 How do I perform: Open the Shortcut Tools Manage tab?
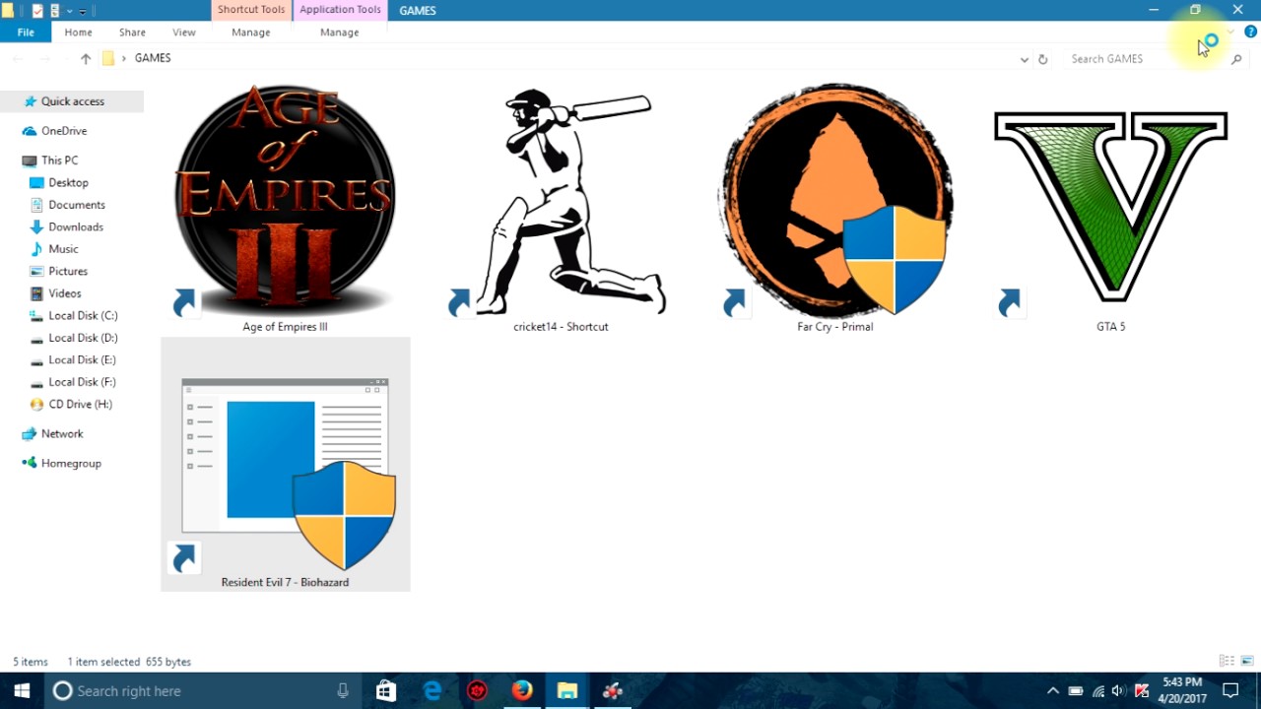click(x=250, y=32)
